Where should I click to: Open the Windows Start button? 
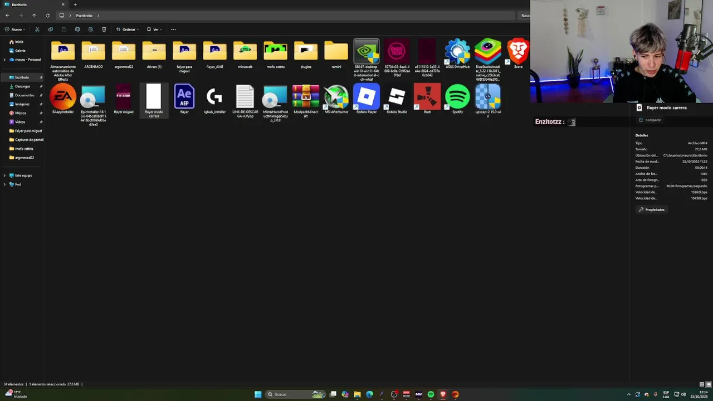tap(258, 394)
